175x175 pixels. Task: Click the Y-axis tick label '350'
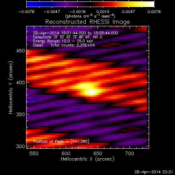pyautogui.click(x=21, y=114)
